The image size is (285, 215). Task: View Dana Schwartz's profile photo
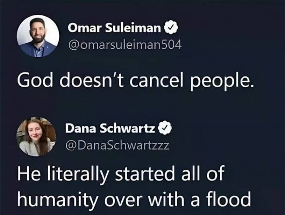pos(36,137)
